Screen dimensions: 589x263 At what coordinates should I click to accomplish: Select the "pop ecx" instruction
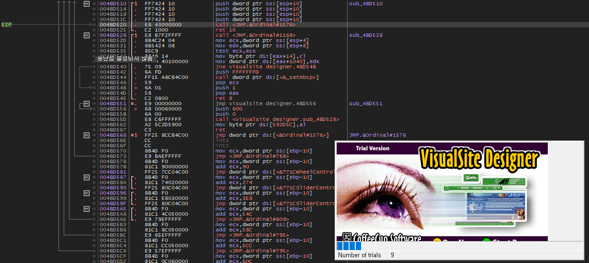(x=227, y=82)
